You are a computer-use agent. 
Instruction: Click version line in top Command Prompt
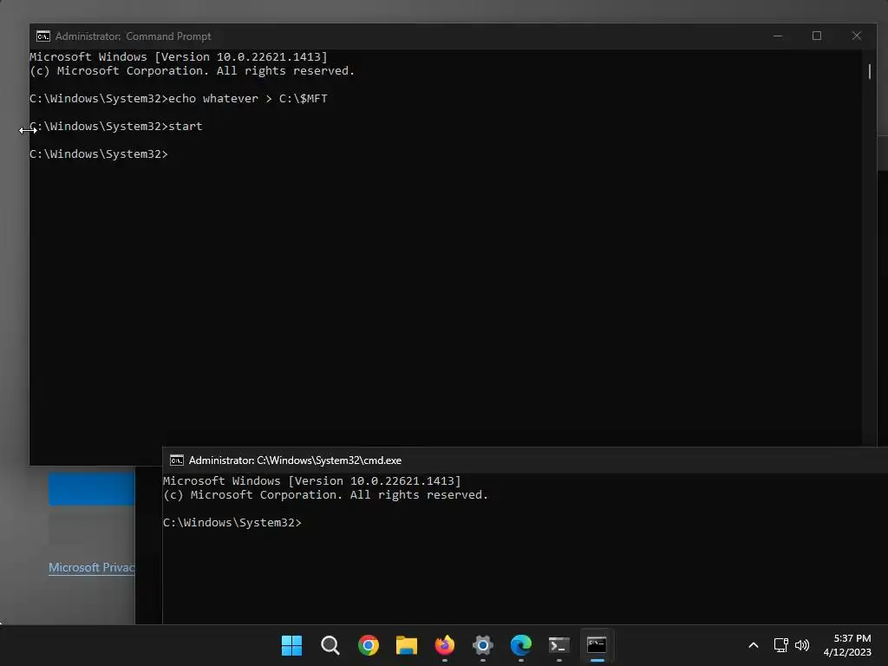[x=179, y=56]
